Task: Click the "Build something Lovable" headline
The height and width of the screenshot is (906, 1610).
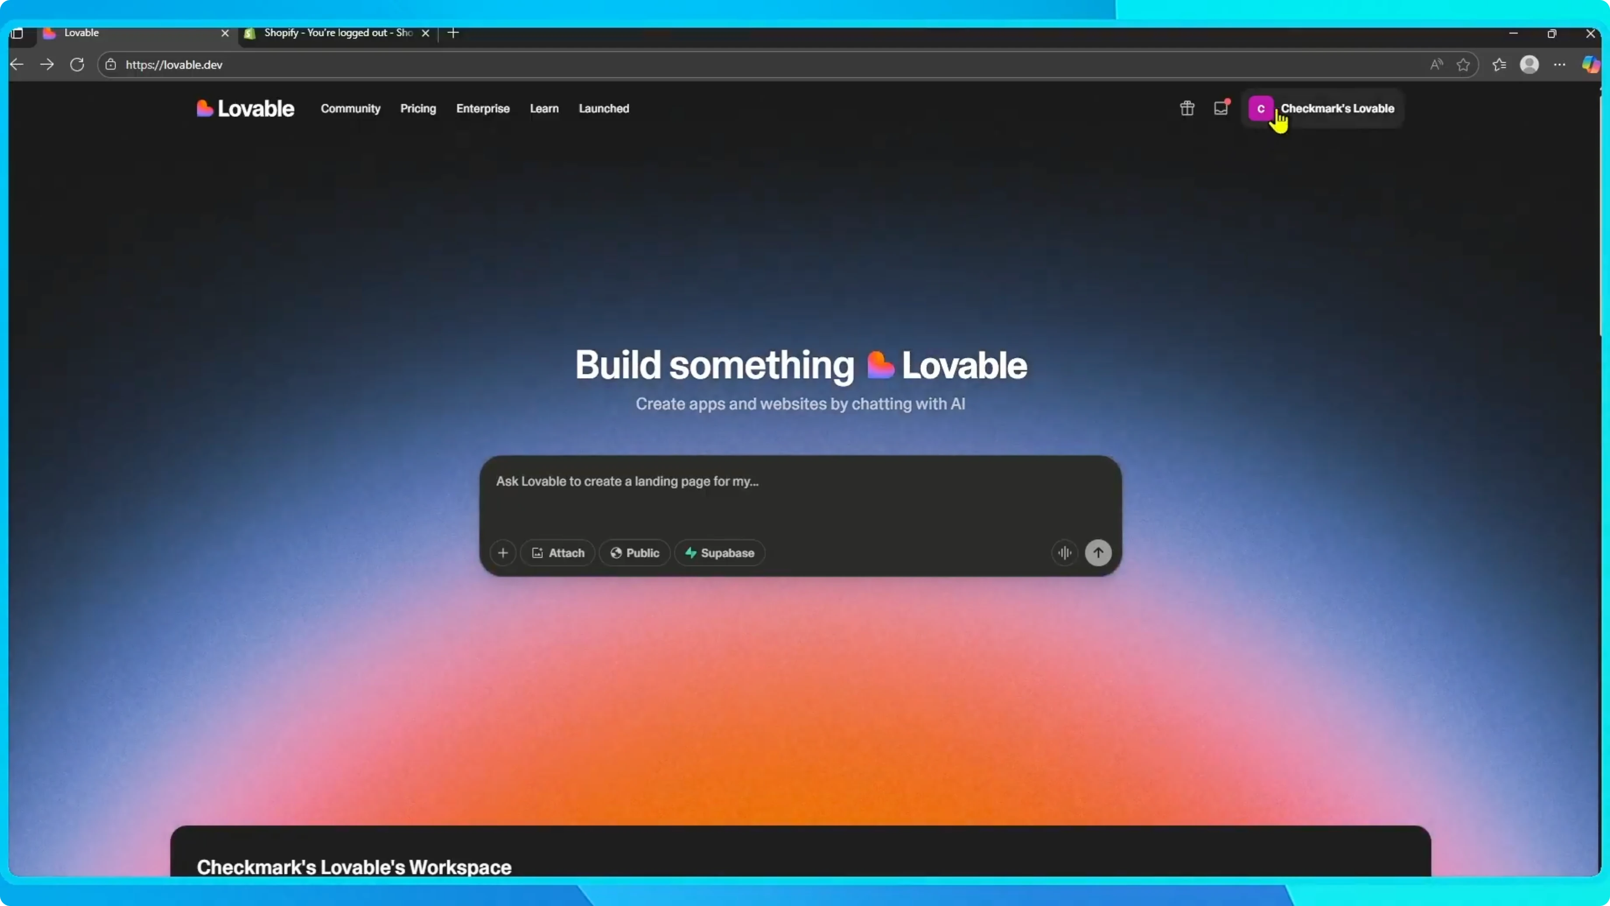Action: click(x=801, y=365)
